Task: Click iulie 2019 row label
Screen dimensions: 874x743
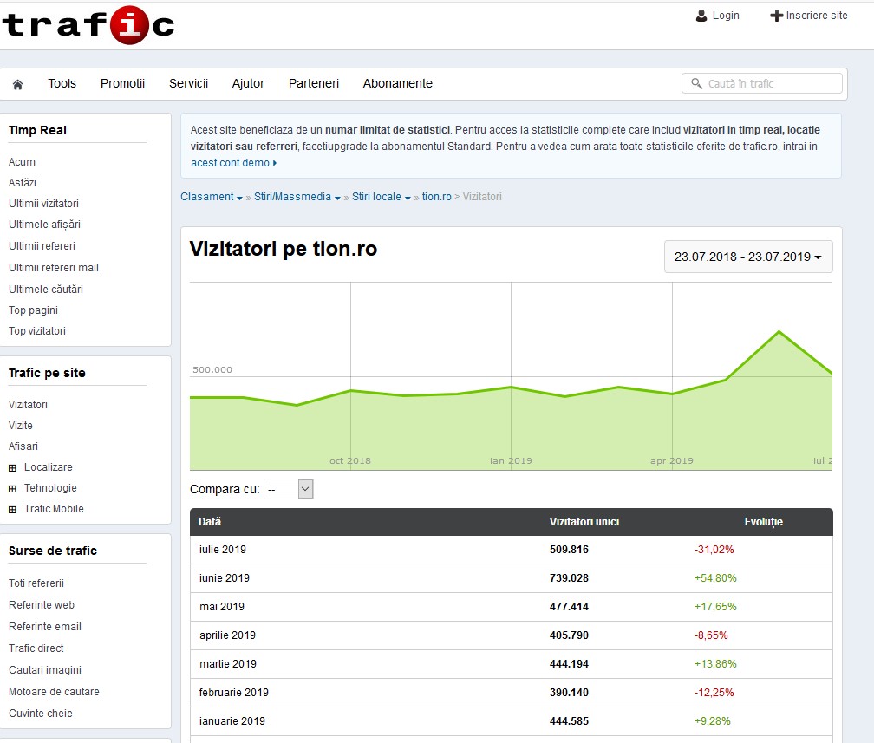Action: [x=222, y=550]
